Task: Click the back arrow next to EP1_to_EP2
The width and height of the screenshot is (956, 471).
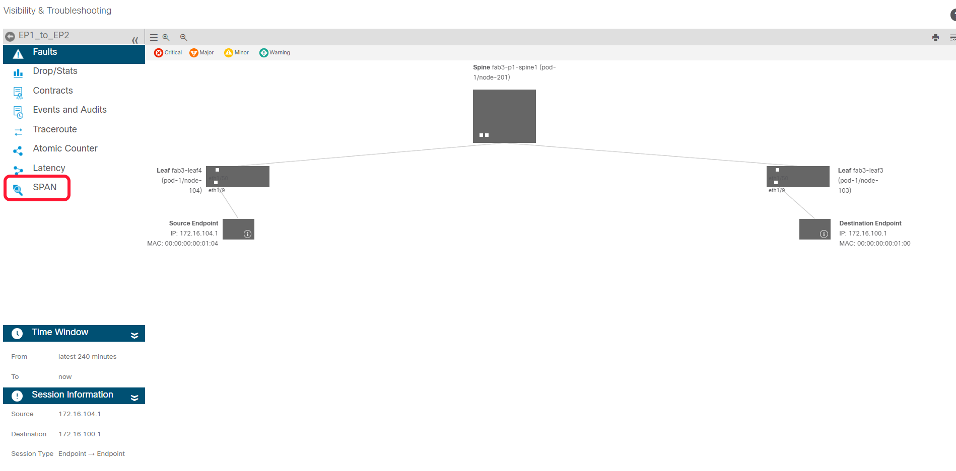Action: [x=10, y=36]
